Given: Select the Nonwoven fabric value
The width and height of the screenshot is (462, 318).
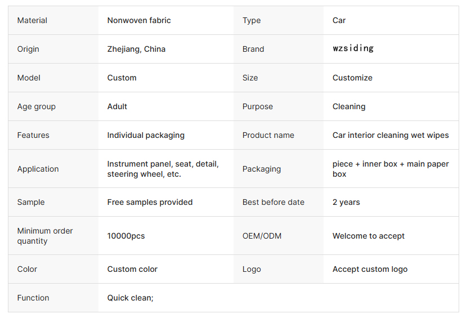Looking at the screenshot, I should pyautogui.click(x=139, y=20).
